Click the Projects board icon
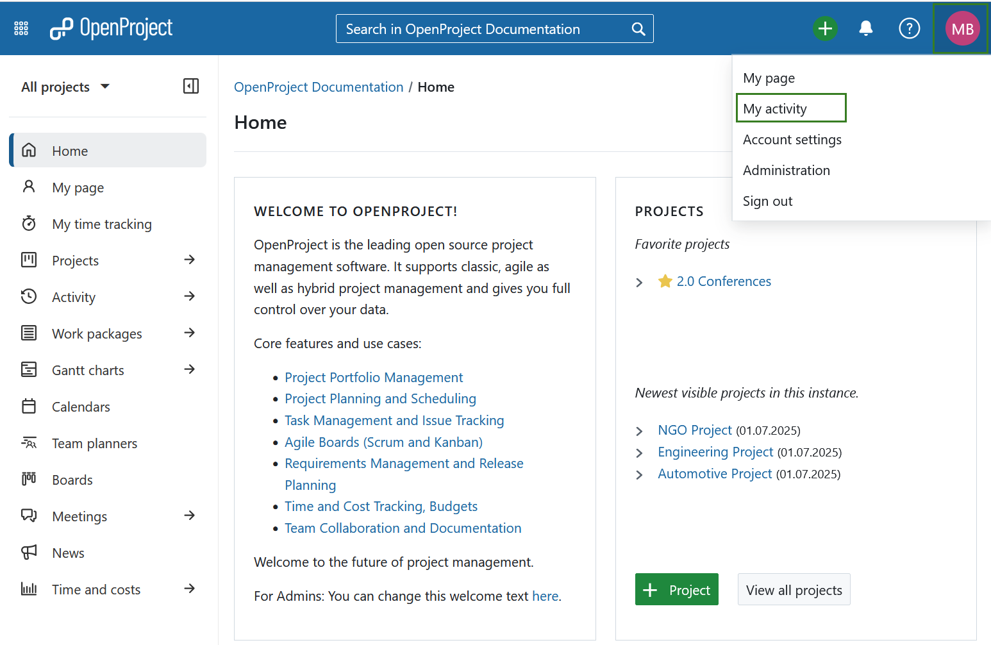Image resolution: width=991 pixels, height=645 pixels. [x=29, y=260]
